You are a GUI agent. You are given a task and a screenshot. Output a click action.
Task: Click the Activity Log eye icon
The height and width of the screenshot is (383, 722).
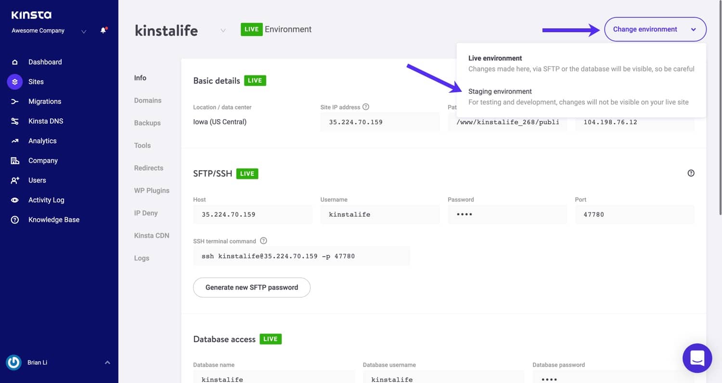click(15, 200)
